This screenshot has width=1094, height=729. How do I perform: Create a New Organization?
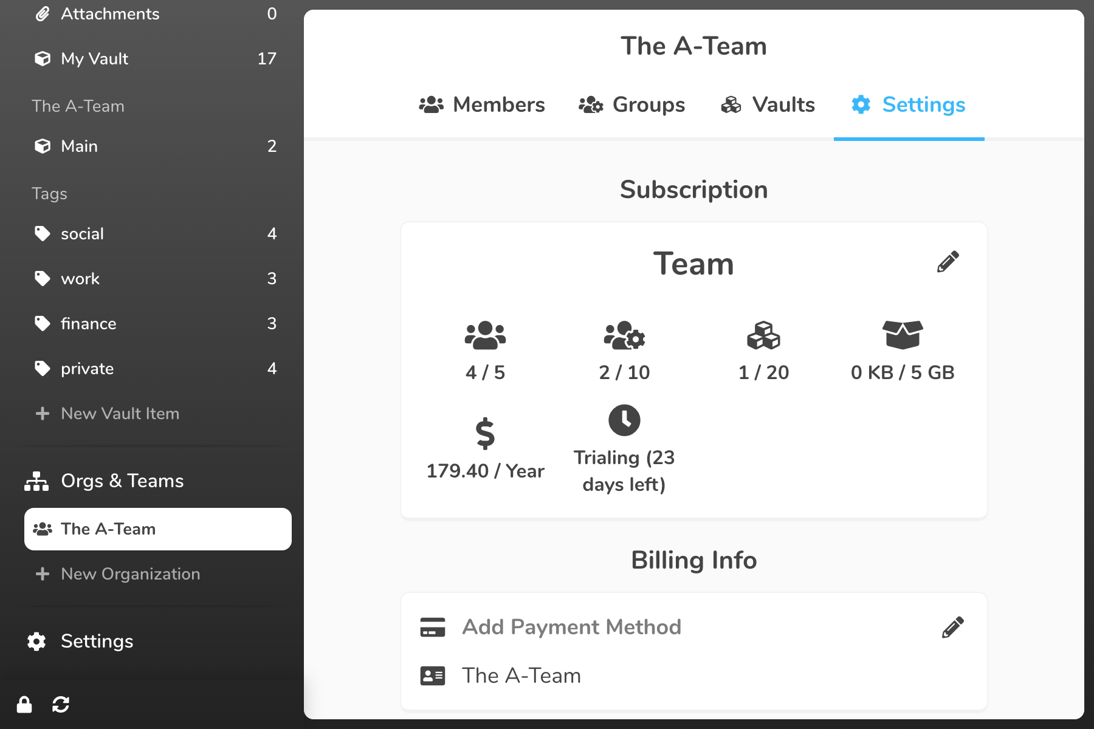click(130, 574)
